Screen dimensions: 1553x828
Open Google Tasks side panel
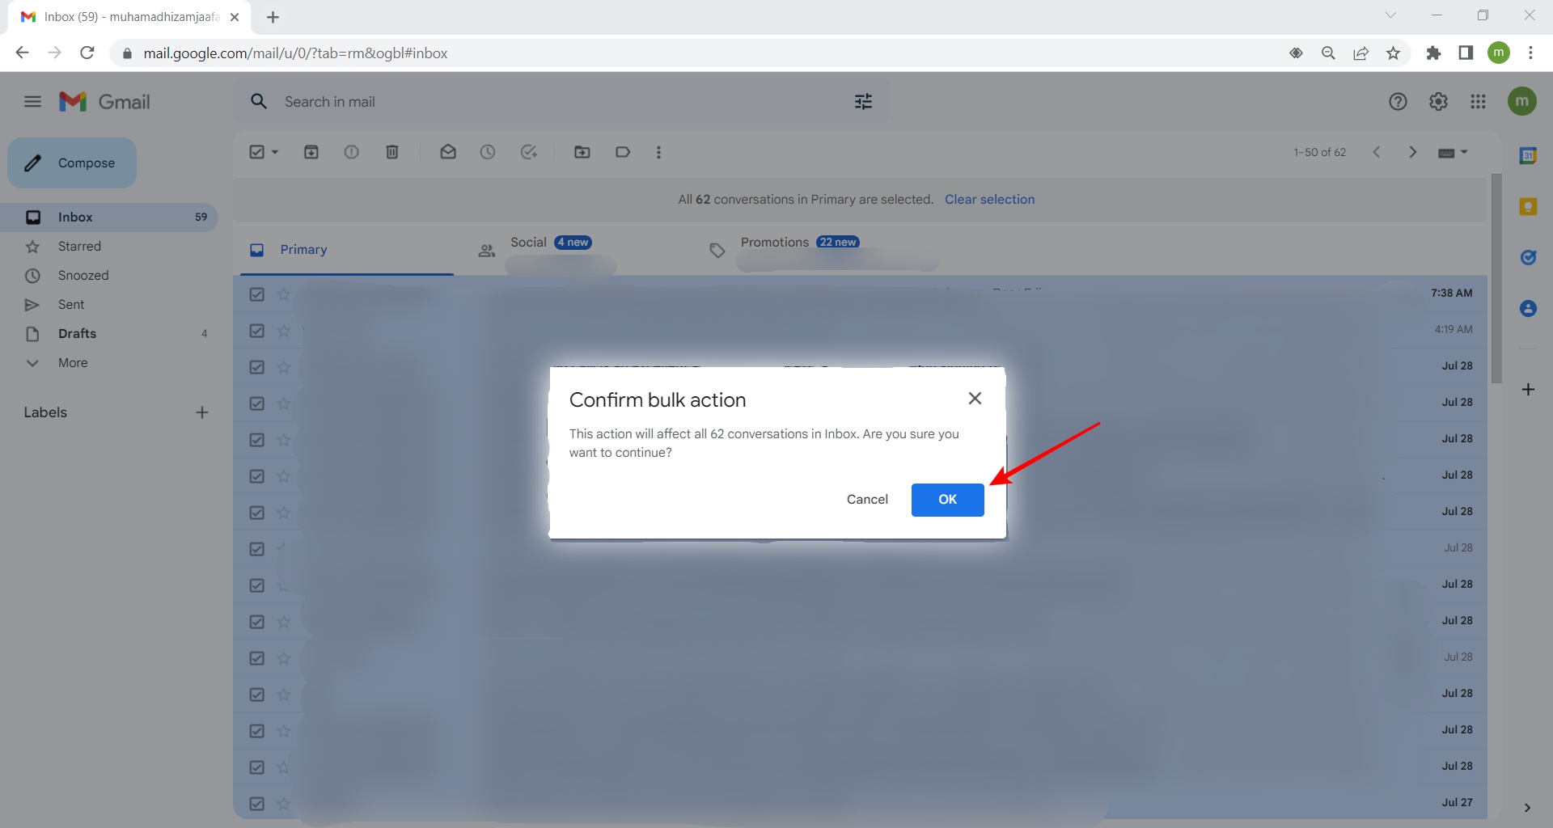pyautogui.click(x=1528, y=258)
